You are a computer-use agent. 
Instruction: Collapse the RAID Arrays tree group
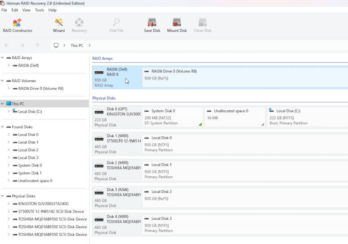(2, 57)
